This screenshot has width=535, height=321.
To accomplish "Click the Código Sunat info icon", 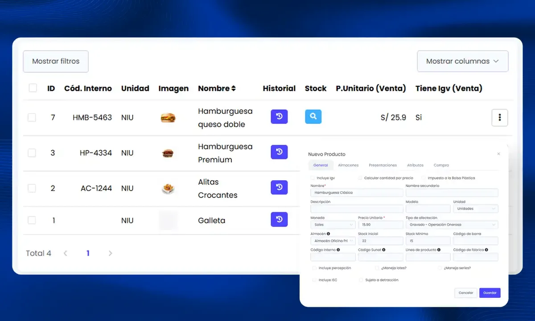I will click(x=384, y=250).
